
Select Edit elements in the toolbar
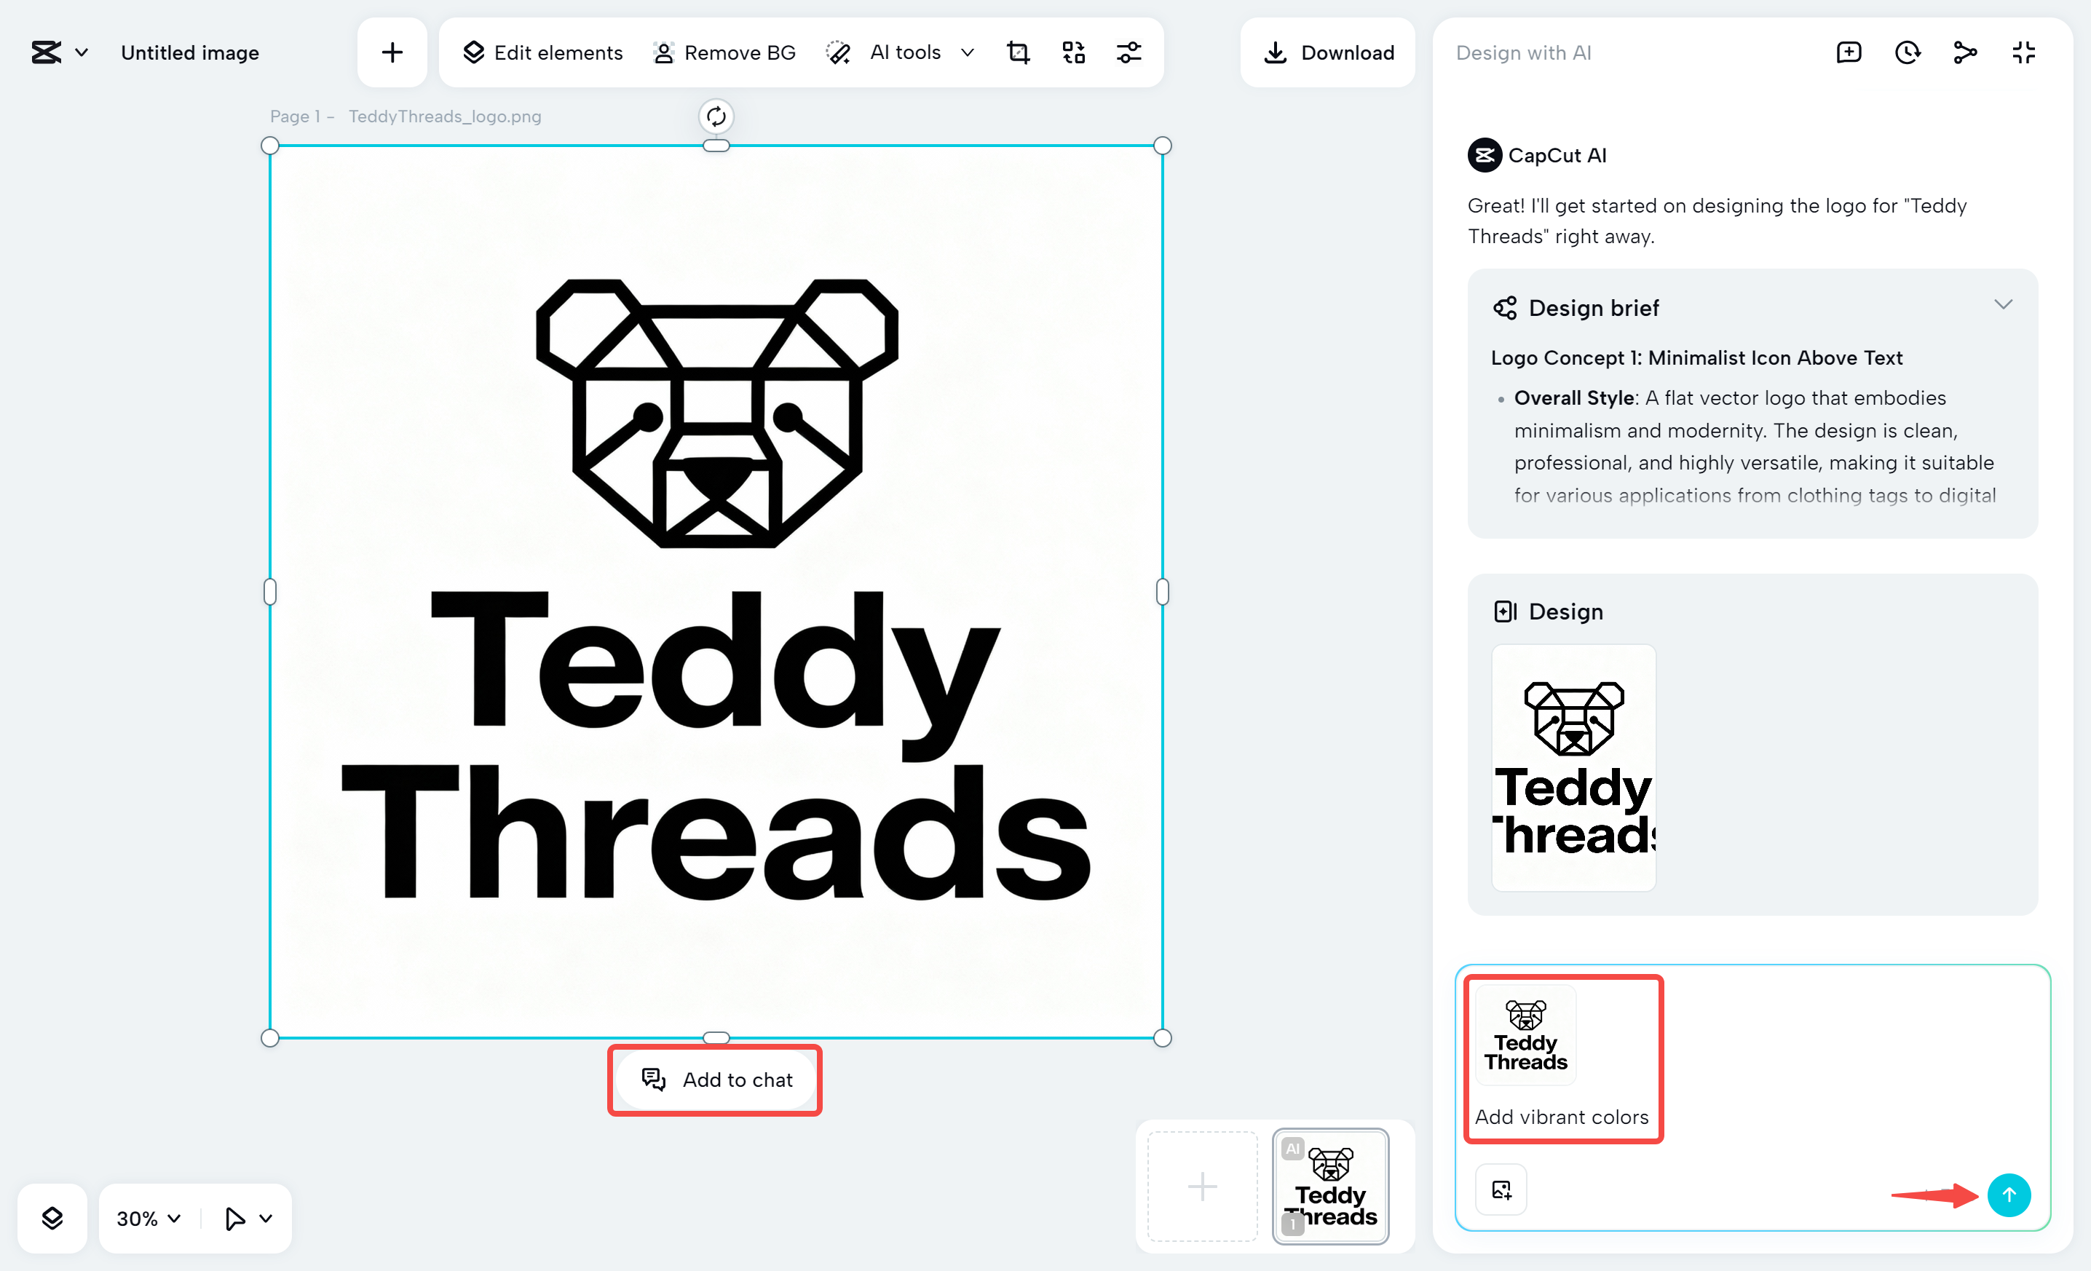(x=542, y=52)
